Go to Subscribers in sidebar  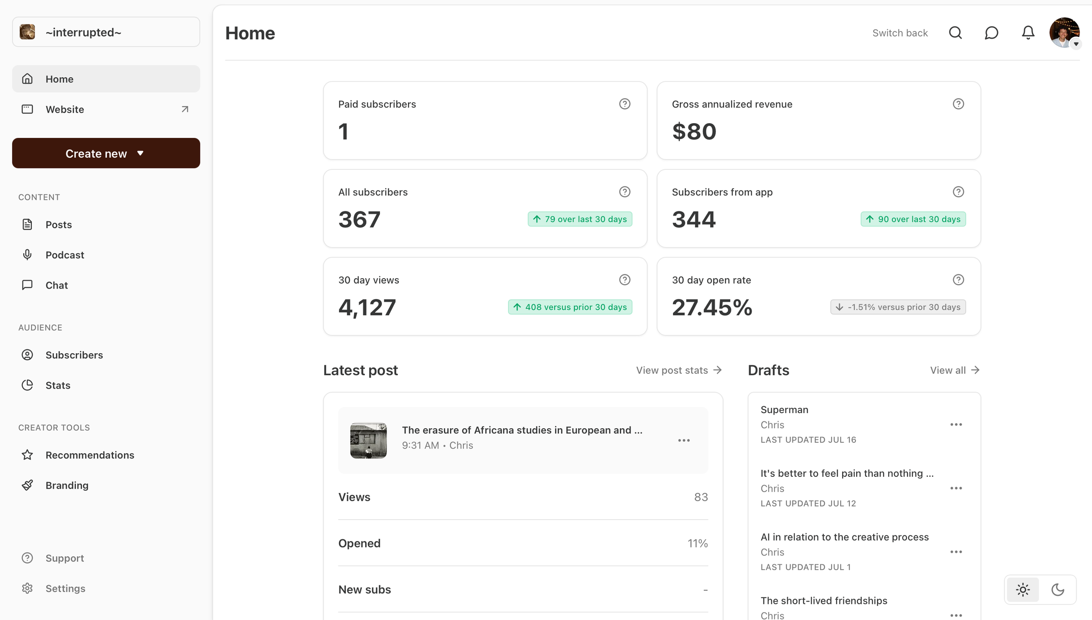tap(74, 355)
